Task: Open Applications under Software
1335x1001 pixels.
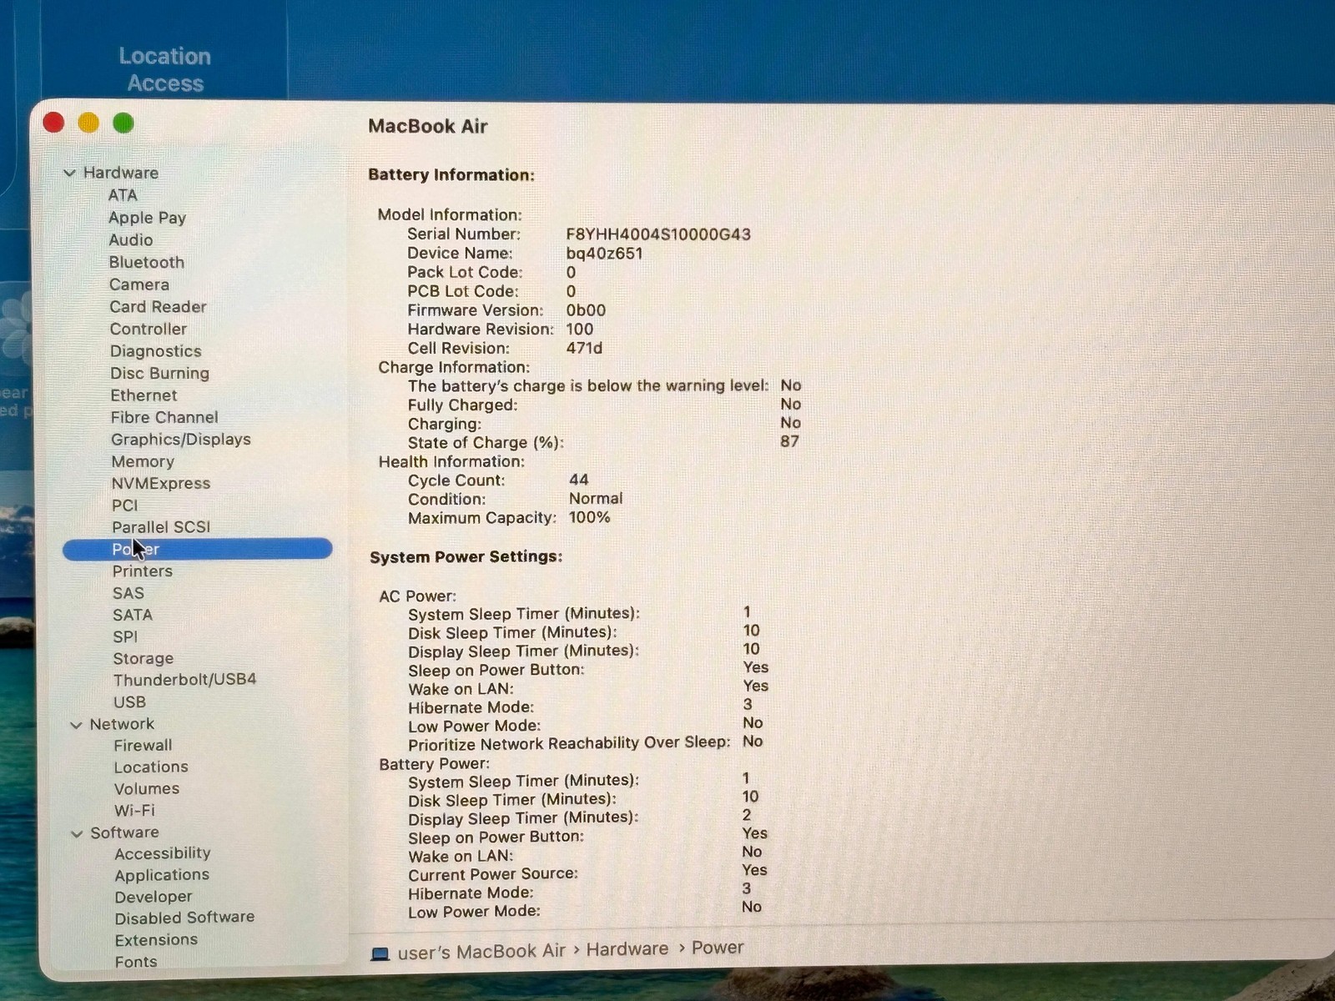Action: [x=162, y=876]
